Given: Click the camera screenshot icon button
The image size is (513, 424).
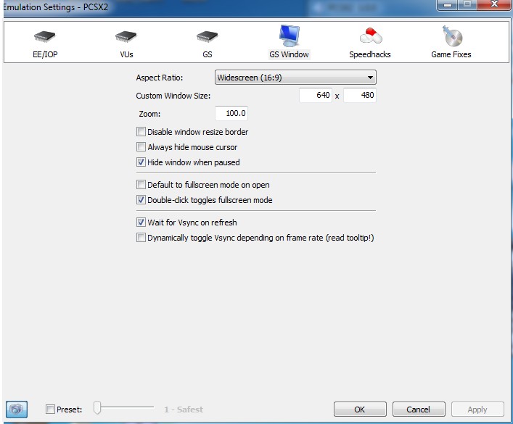Looking at the screenshot, I should coord(17,409).
